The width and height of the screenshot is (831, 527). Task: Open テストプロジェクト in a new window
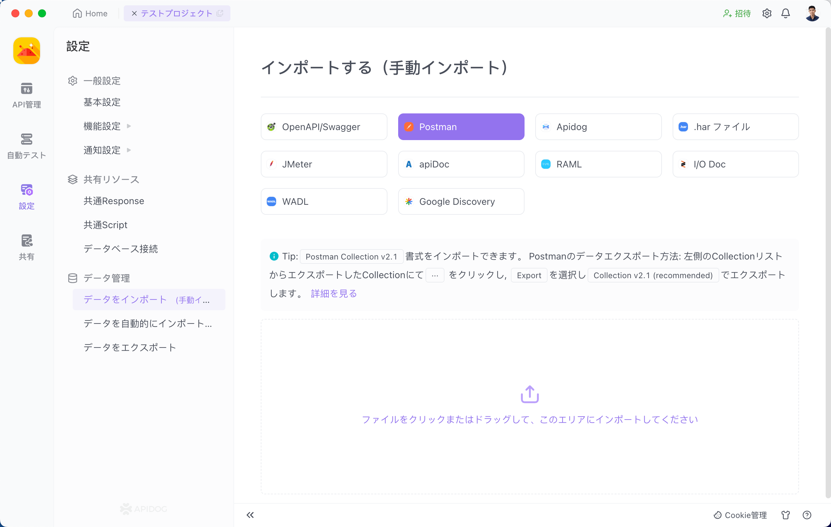pos(220,13)
